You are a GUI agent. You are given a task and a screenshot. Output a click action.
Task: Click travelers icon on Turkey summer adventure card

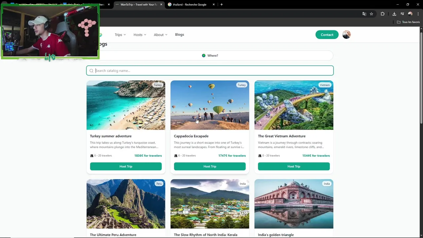(92, 156)
